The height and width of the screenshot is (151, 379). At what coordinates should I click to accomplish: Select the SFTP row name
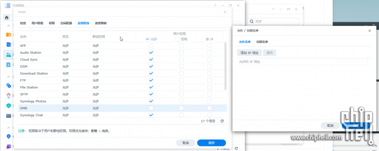[x=24, y=94]
